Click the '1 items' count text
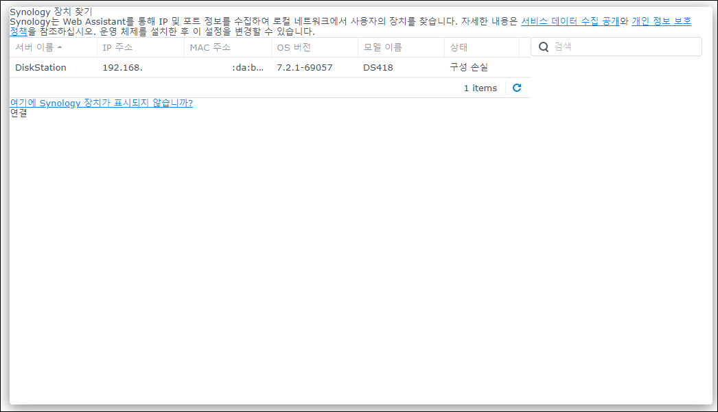The width and height of the screenshot is (718, 412). 480,88
